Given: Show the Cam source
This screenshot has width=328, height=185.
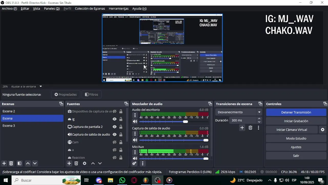Looking at the screenshot, I should coord(115,142).
